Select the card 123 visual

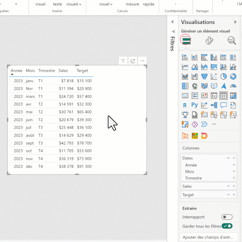pos(185,96)
